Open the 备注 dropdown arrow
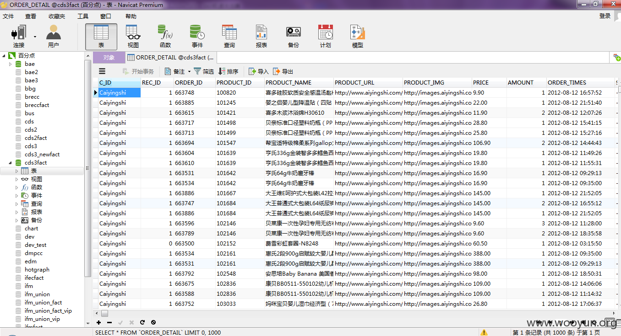Viewport: 621px width, 336px height. pos(189,72)
